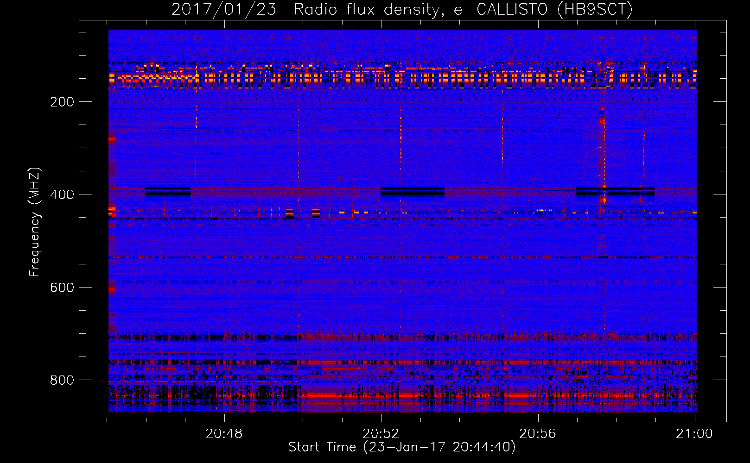Click the 200 frequency tick label

pyautogui.click(x=62, y=102)
